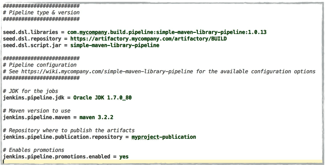Click the jenkins.pipeline.jdk property key
Viewport: 325px width, 165px height.
coord(33,98)
